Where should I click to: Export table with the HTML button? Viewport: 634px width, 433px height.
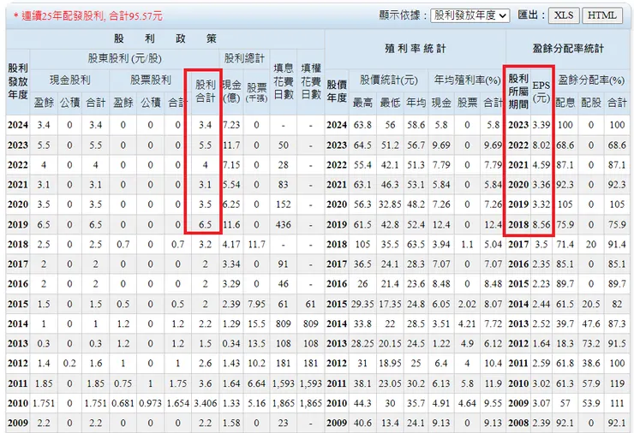602,15
